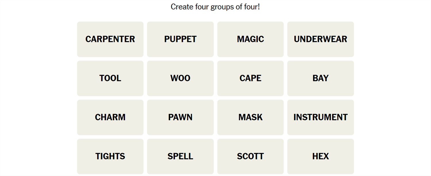The image size is (431, 176).
Task: Toggle selection on the tile reading HEX
Action: coord(320,156)
